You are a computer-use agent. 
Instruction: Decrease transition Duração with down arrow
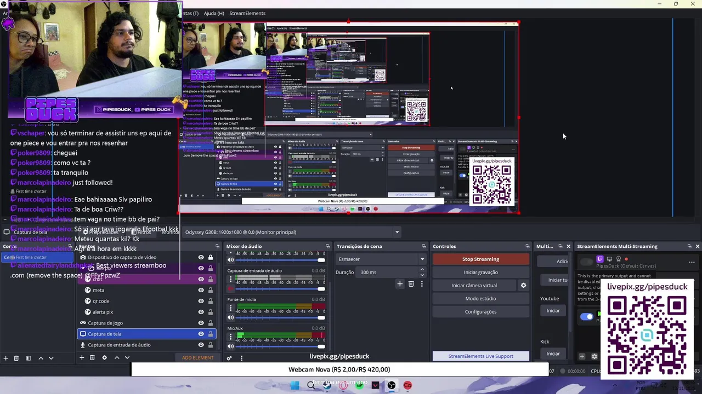pos(422,275)
